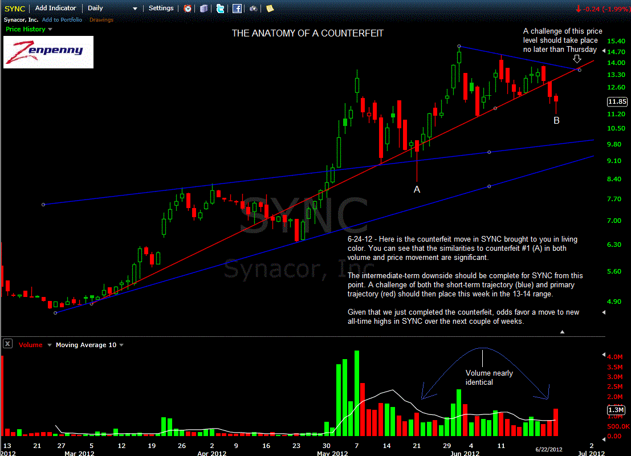Open the Daily timeframe dropdown

click(x=112, y=8)
